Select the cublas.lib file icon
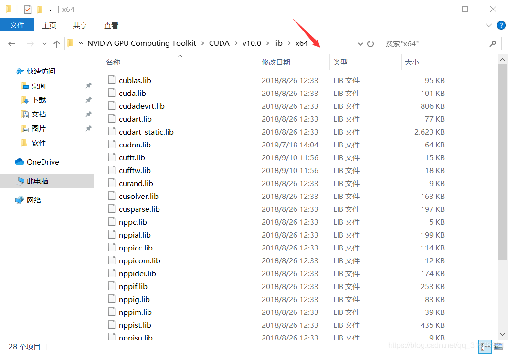This screenshot has width=508, height=354. (112, 80)
